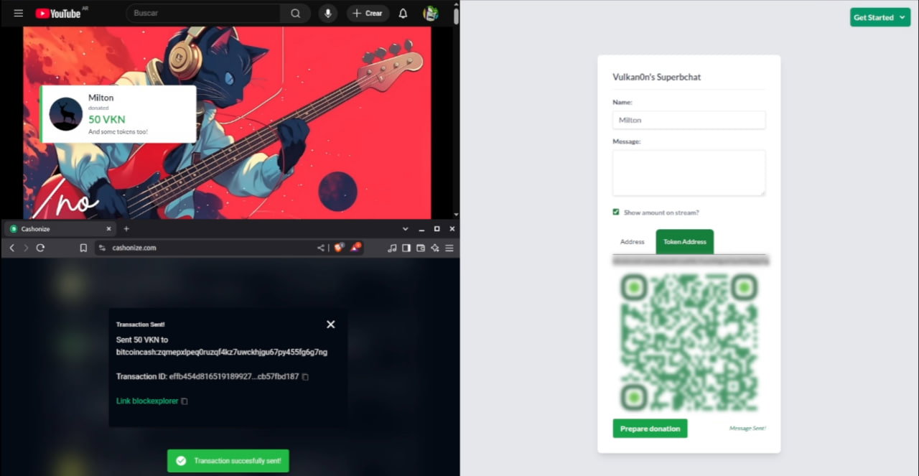
Task: Share the page with the share icon
Action: point(321,248)
